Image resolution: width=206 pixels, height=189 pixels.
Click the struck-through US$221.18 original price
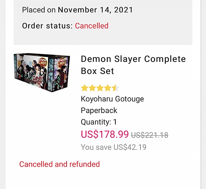(x=150, y=135)
